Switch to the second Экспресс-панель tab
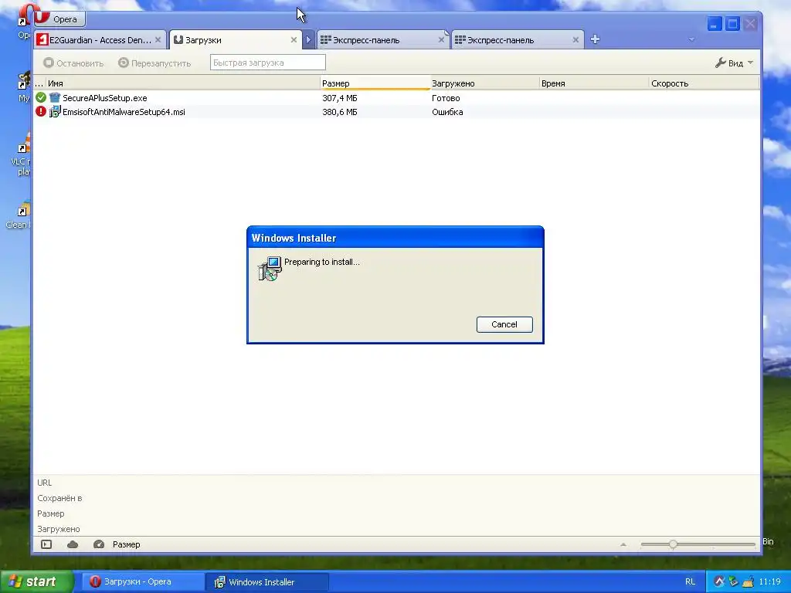Screen dimensions: 791x593 click(x=517, y=40)
